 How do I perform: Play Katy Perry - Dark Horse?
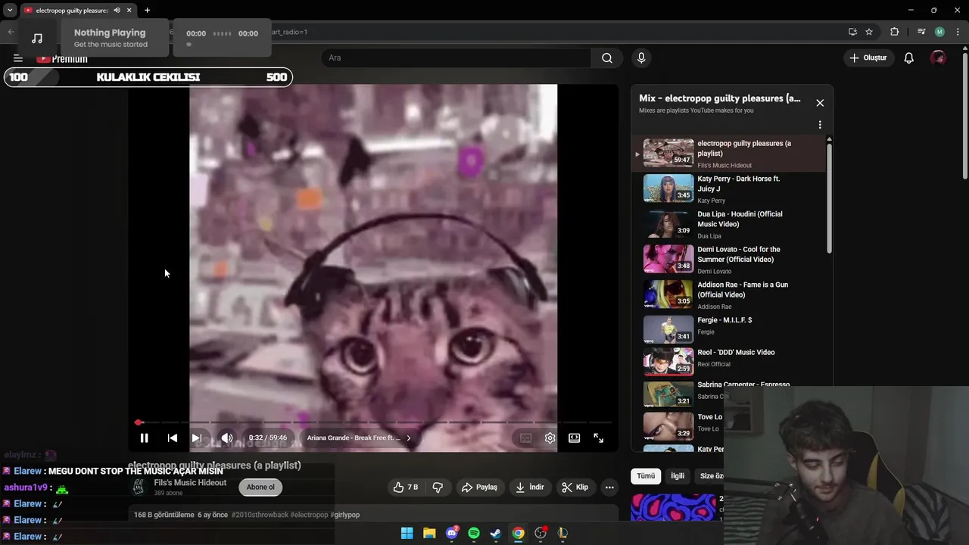(728, 189)
